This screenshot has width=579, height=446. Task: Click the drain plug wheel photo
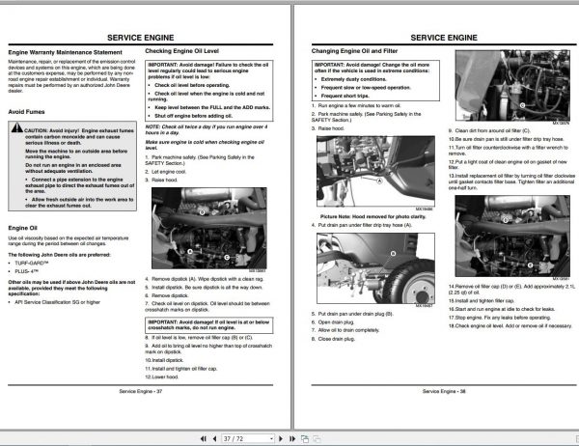tap(375, 268)
